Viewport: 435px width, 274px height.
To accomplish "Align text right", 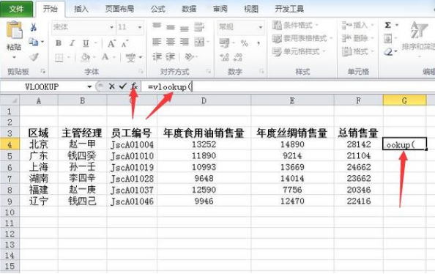I will (185, 42).
